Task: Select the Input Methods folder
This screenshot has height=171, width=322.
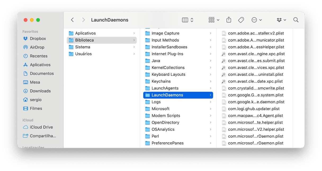Action: coord(178,40)
